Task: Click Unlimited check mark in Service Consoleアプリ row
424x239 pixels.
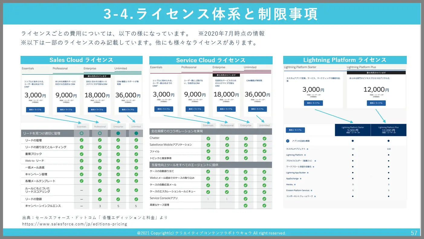Action: click(264, 199)
